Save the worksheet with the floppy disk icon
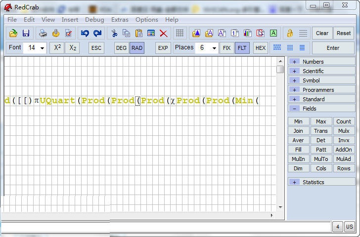The height and width of the screenshot is (237, 360). click(x=26, y=33)
